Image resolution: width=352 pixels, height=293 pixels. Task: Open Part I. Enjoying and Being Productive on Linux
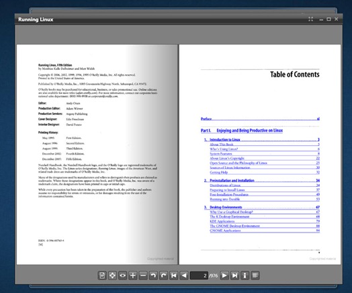coord(242,130)
